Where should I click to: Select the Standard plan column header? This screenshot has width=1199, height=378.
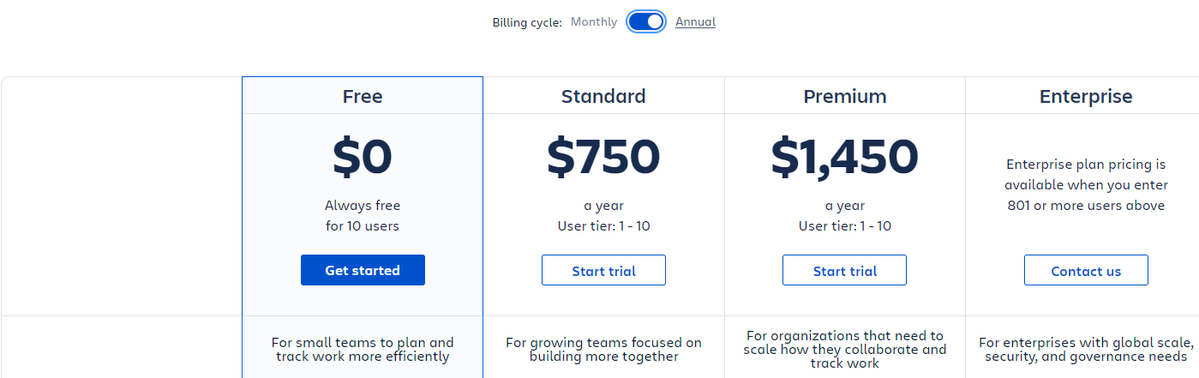603,96
